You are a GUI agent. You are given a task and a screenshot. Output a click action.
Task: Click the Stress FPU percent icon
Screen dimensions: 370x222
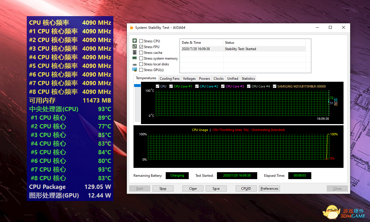[135, 47]
